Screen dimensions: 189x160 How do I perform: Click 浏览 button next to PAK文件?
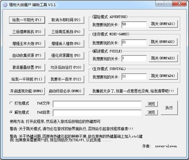[151, 104]
